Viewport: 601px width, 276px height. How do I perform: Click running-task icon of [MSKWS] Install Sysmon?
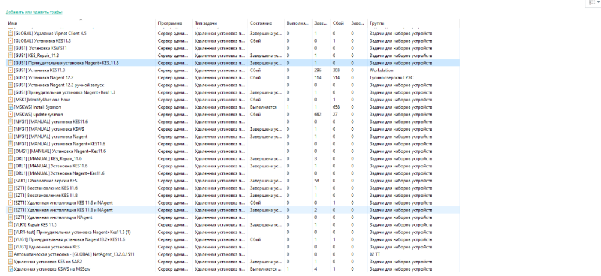[x=10, y=107]
